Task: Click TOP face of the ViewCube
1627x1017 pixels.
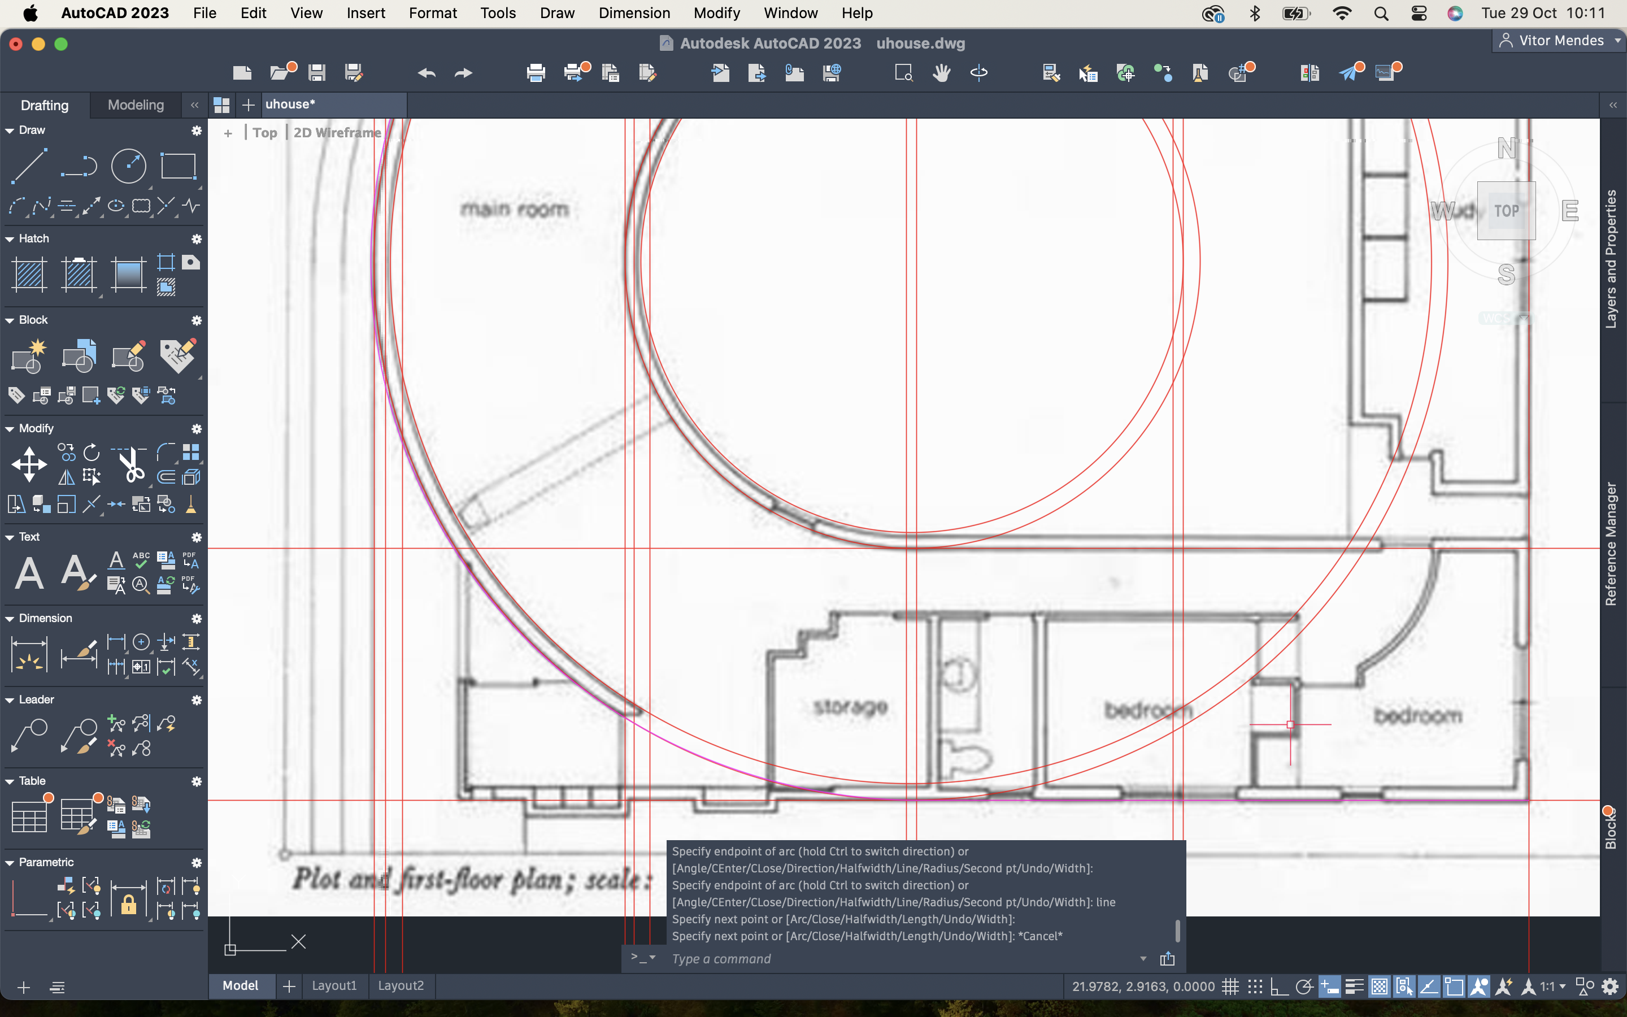Action: [x=1506, y=211]
